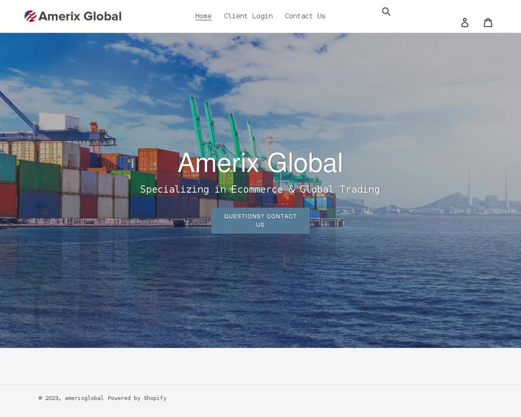Click the Amerix Global flag logo
521x417 pixels.
(x=30, y=16)
